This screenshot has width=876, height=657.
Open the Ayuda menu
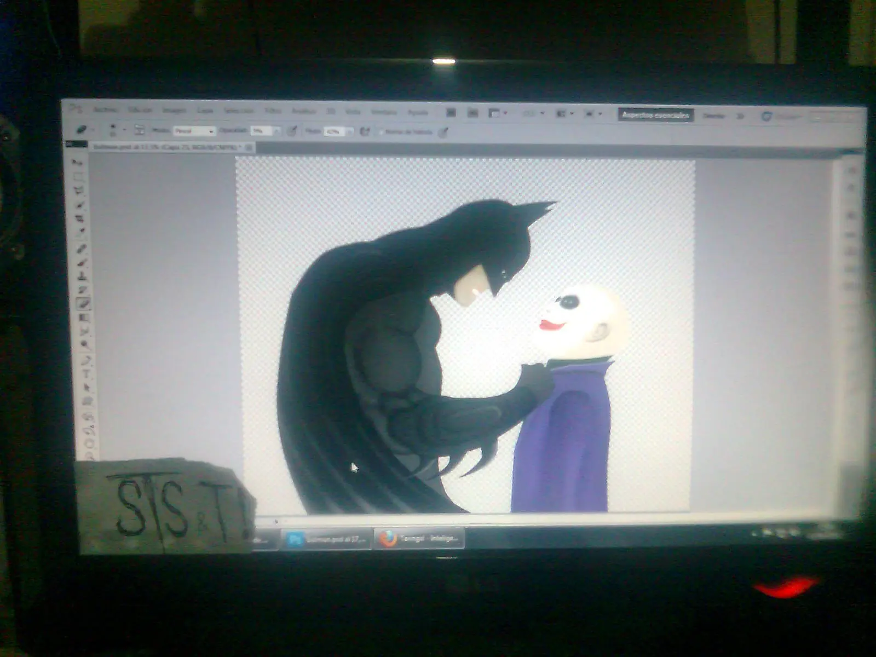(418, 112)
